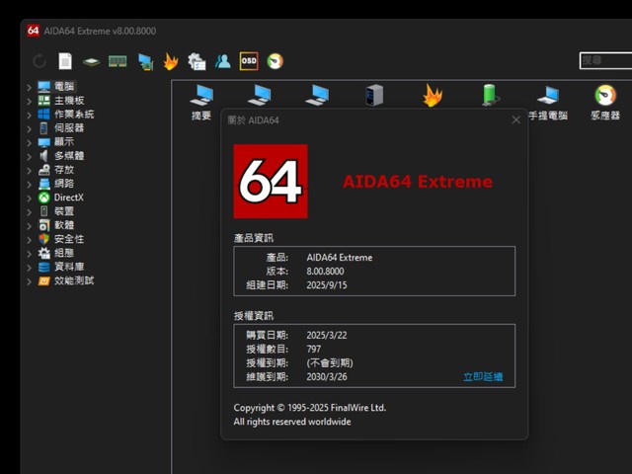The height and width of the screenshot is (474, 632).
Task: Expand the 電腦 tree node
Action: click(29, 87)
